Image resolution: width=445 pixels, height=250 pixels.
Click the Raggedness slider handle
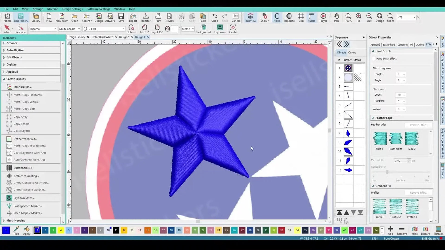coord(387,172)
